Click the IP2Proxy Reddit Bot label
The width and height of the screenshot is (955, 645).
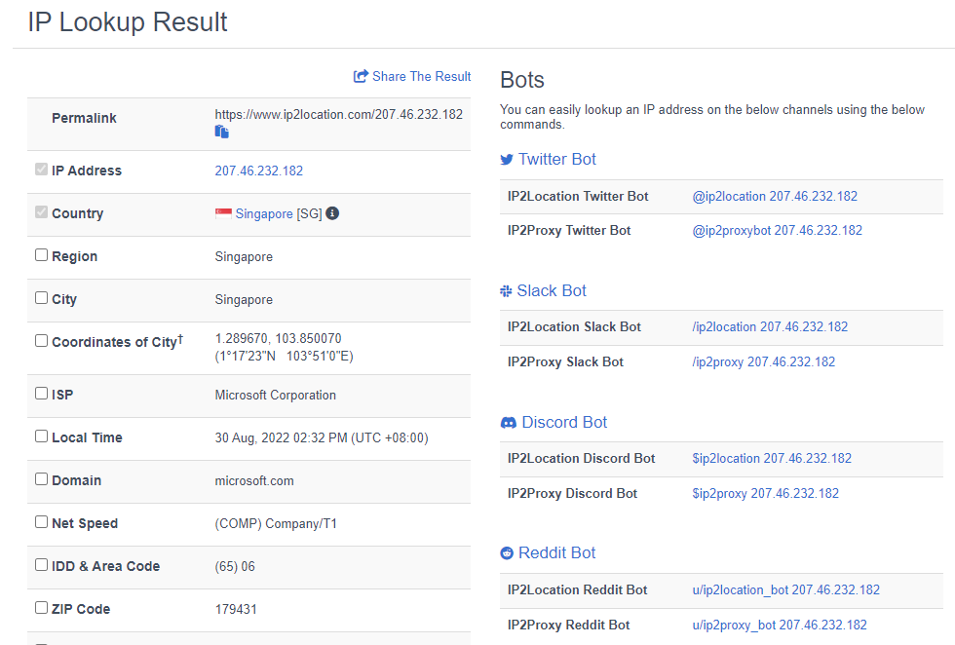569,625
